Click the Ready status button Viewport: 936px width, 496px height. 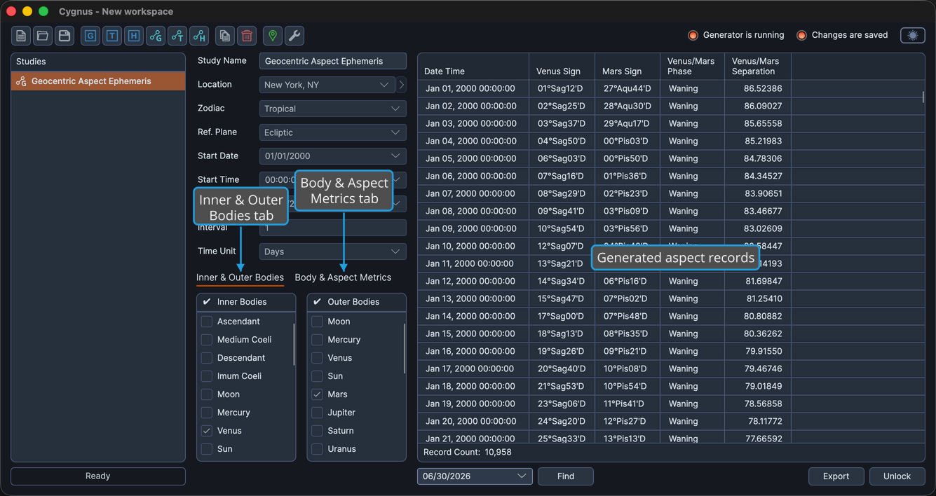point(98,476)
